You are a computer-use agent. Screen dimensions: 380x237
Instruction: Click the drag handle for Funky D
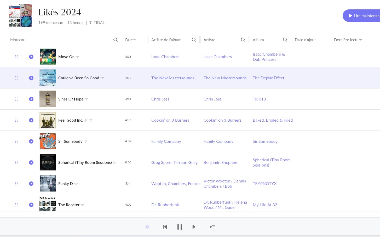16,183
